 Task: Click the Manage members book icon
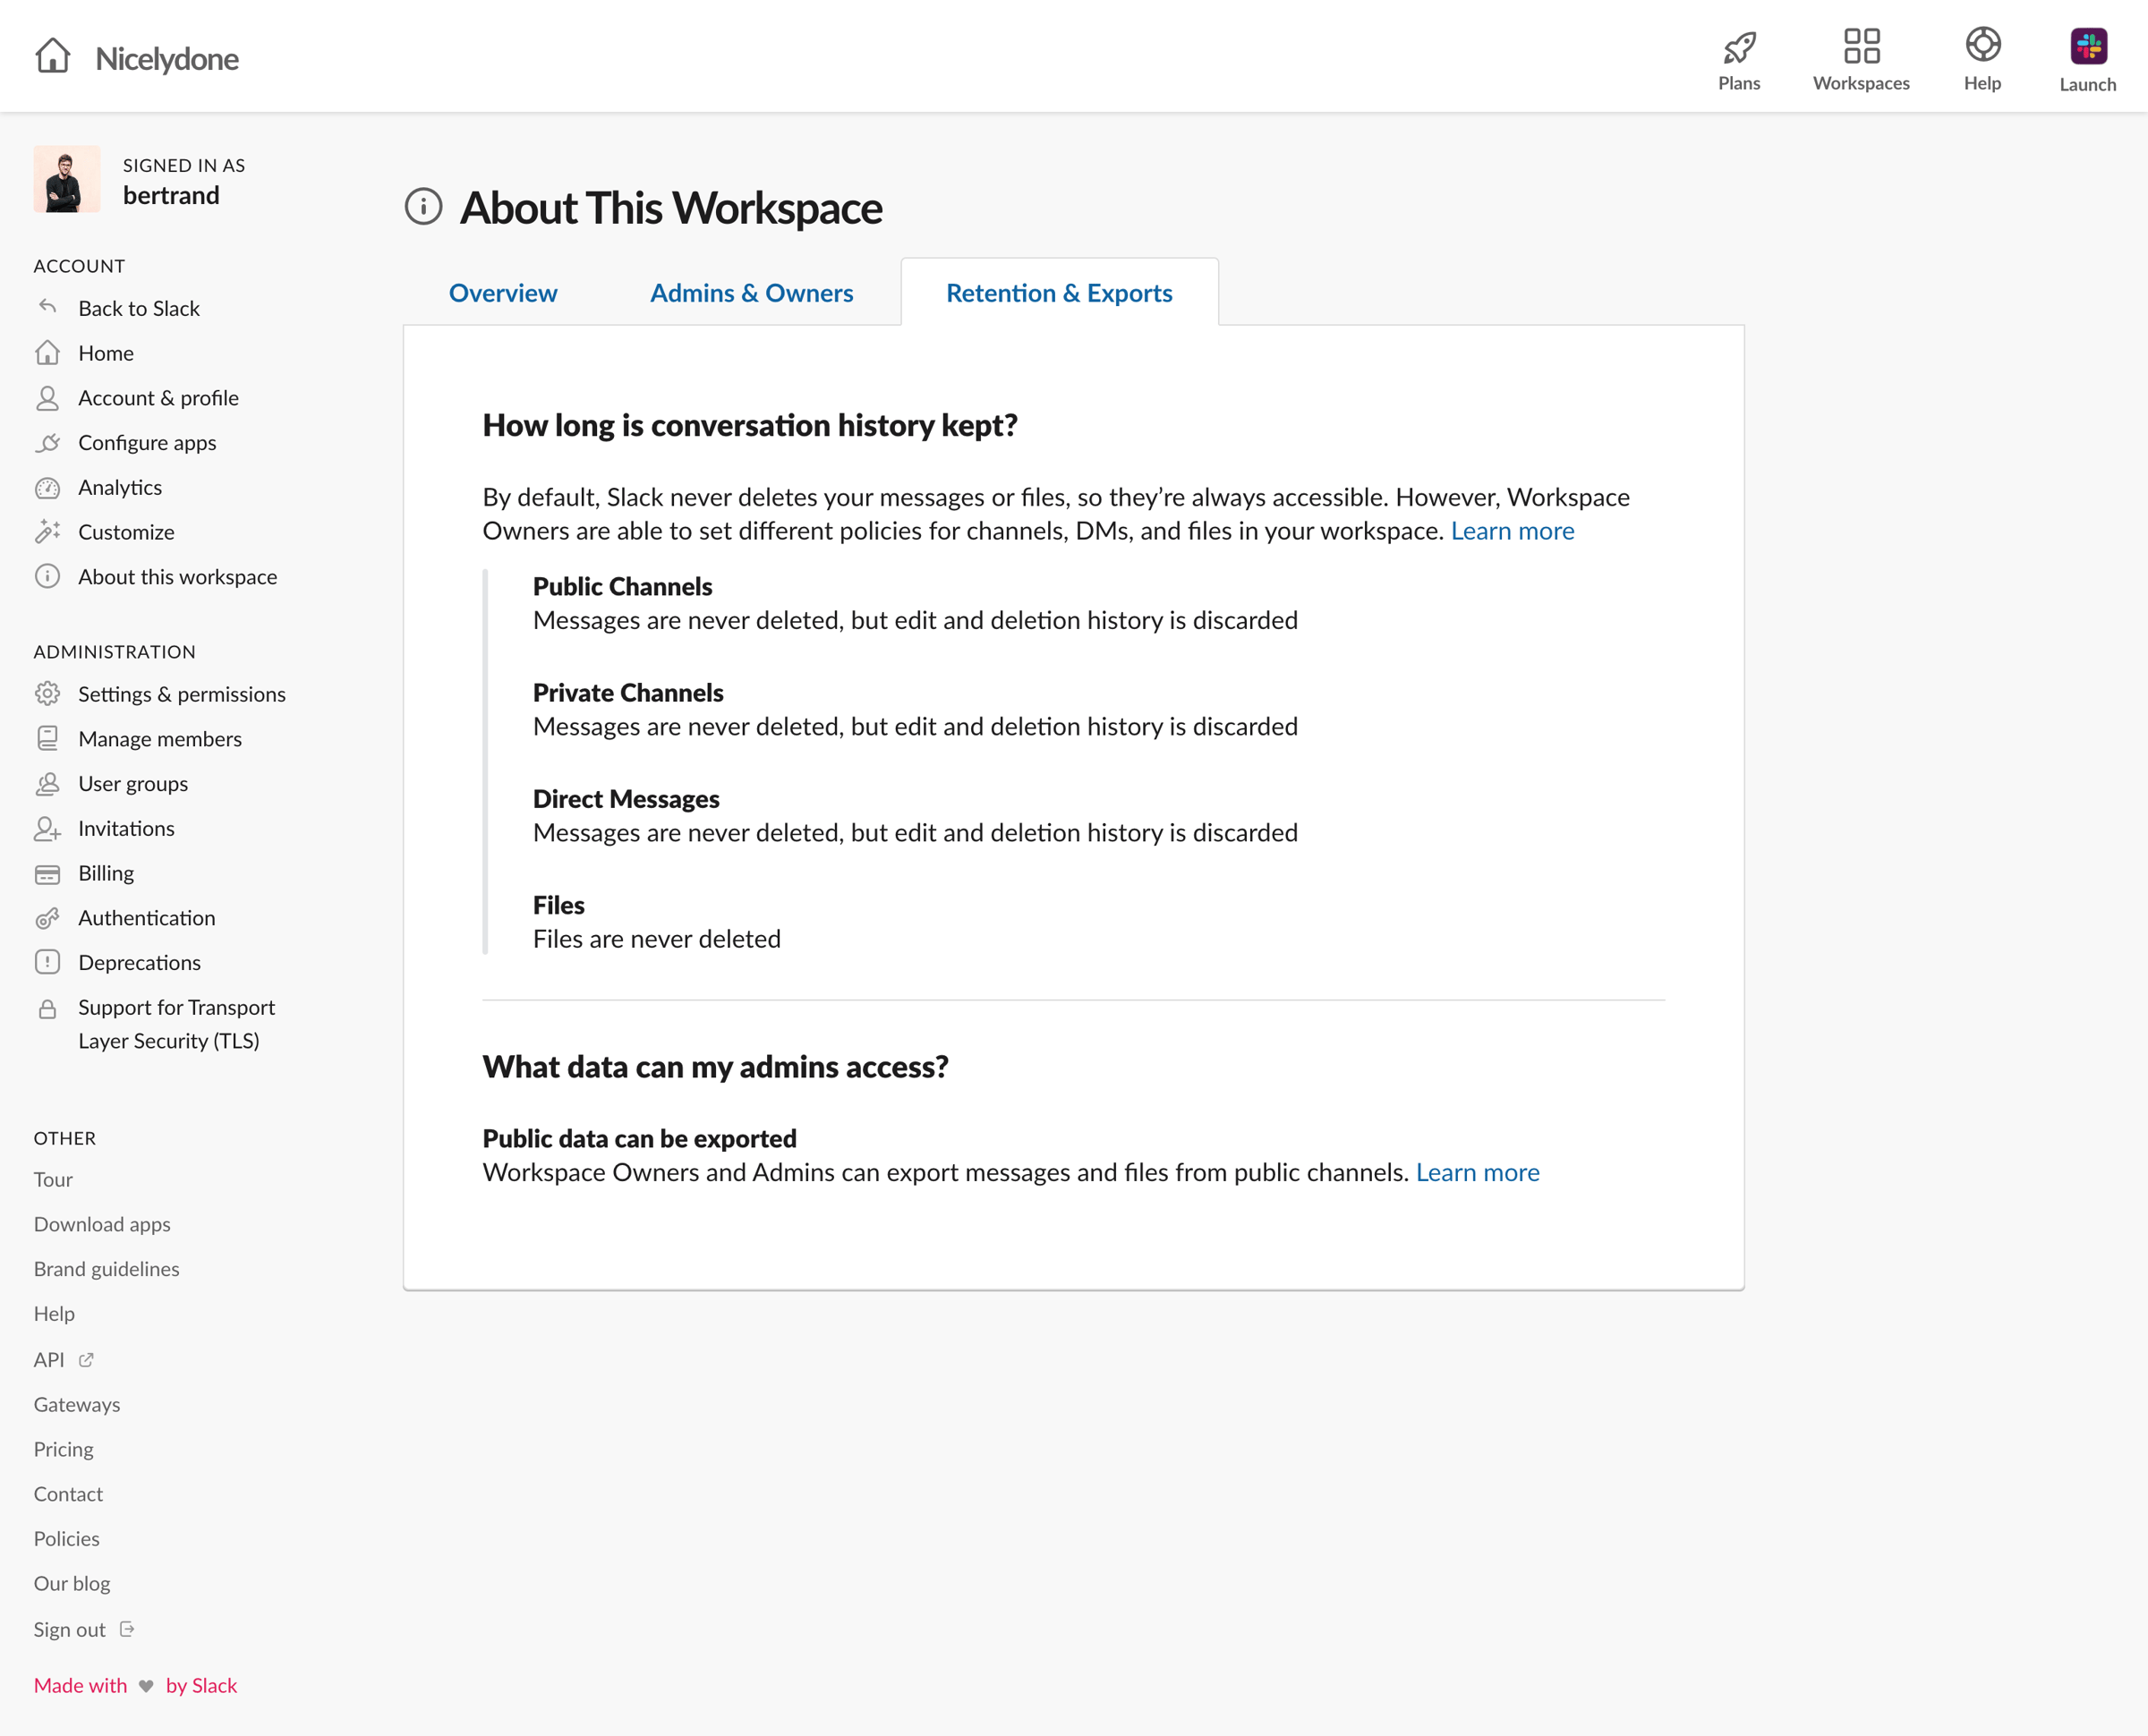coord(47,739)
